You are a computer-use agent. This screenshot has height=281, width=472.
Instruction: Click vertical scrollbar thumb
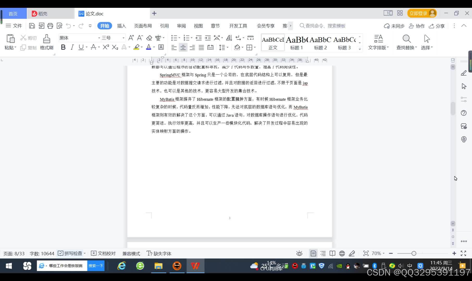click(453, 108)
